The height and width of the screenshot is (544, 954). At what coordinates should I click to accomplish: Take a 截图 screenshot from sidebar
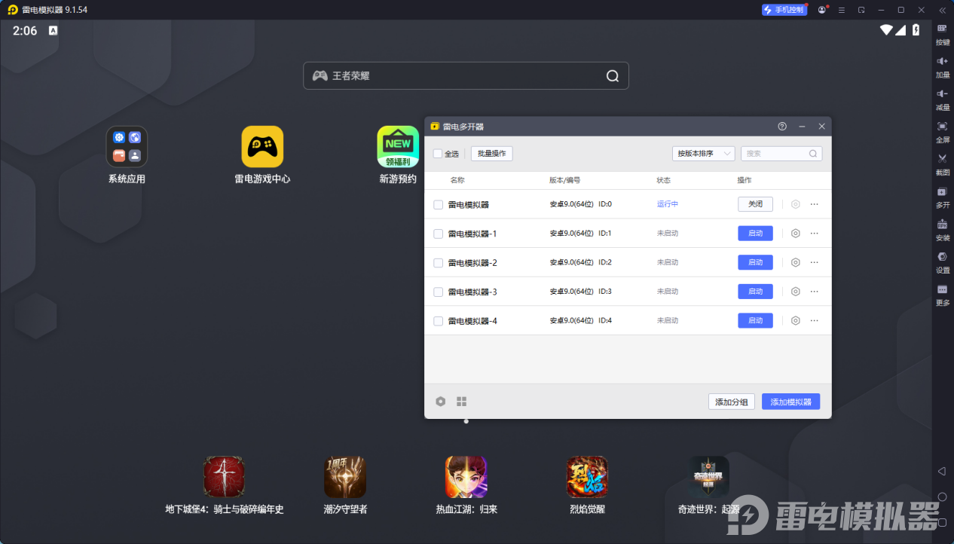coord(943,164)
